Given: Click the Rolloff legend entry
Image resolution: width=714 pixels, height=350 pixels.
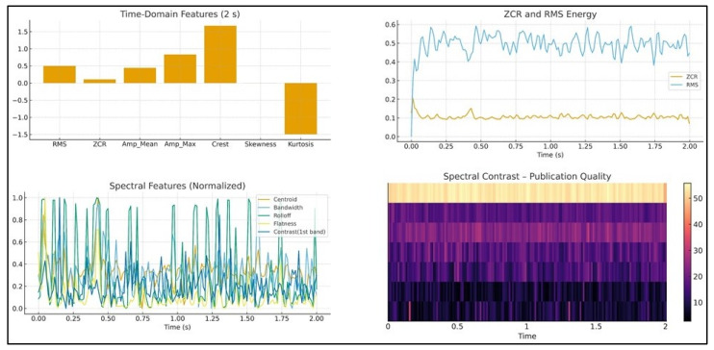Looking at the screenshot, I should [x=276, y=214].
